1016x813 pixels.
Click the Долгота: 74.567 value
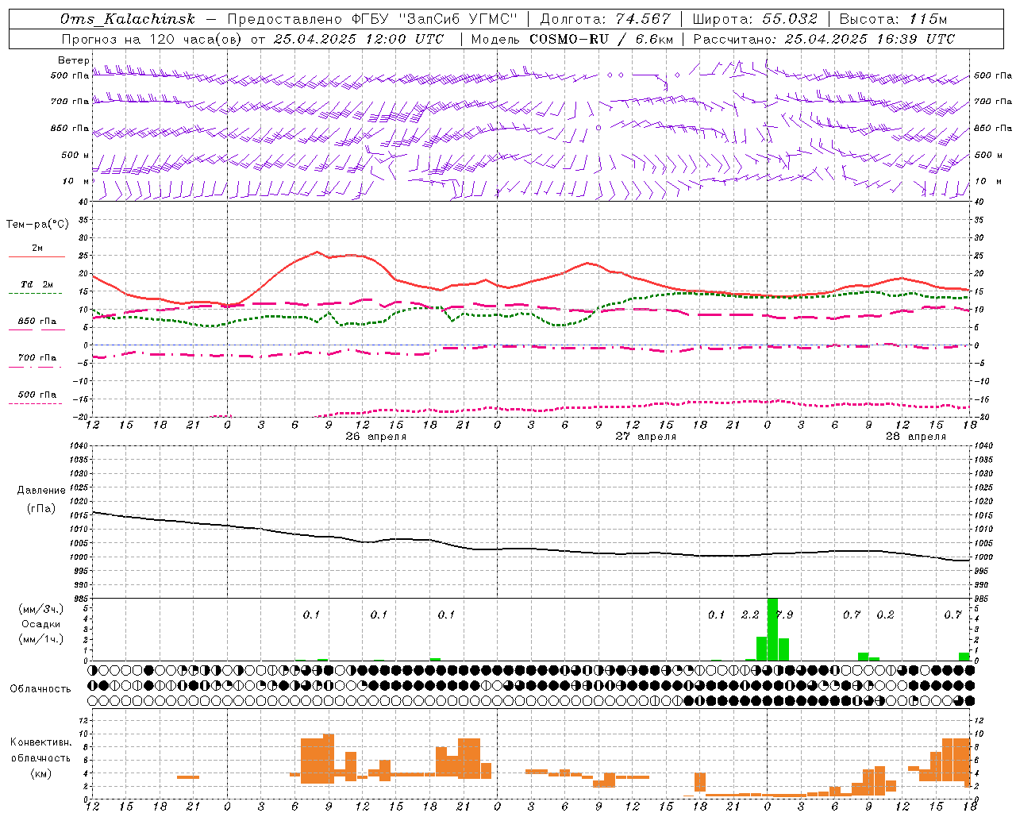(x=605, y=19)
